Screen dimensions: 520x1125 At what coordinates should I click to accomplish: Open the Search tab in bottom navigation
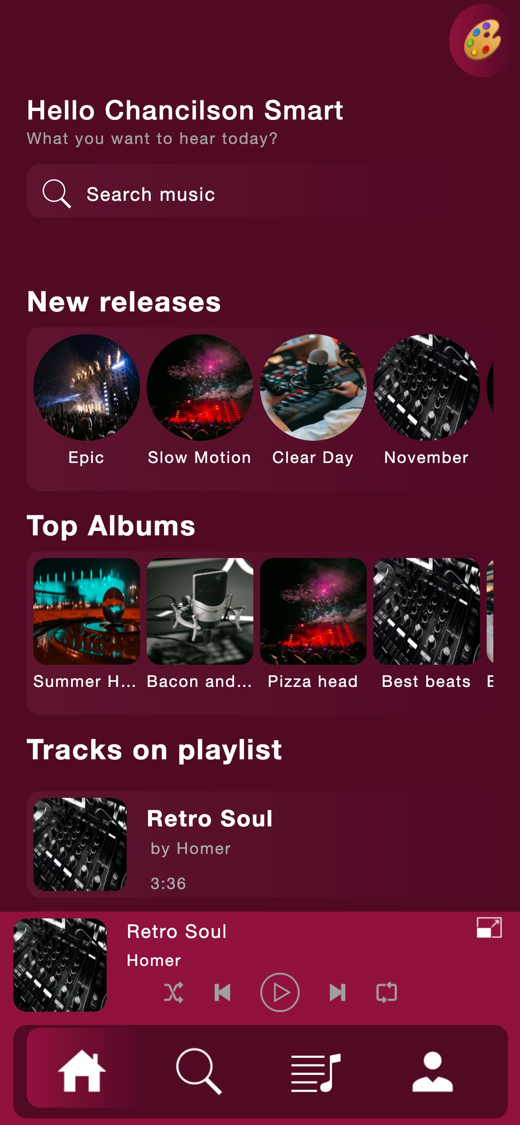(x=199, y=1071)
